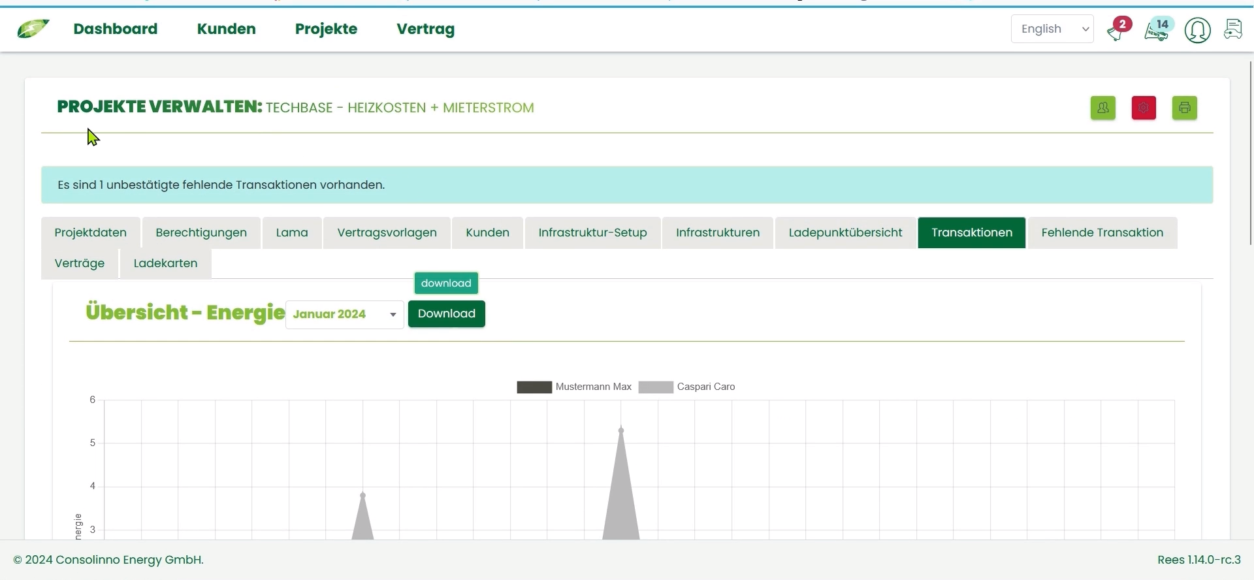This screenshot has height=580, width=1254.
Task: Open the Kunden top menu
Action: tap(227, 29)
